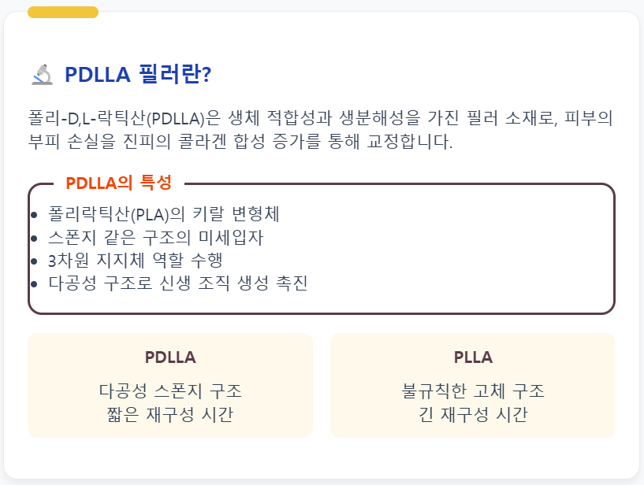This screenshot has height=485, width=644.
Task: Click the bullet dot before '다공성 구조로'
Action: tap(34, 284)
